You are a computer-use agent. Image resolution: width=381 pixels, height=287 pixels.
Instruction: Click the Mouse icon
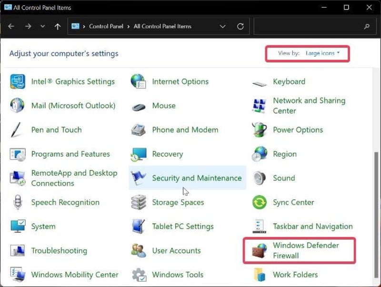[x=139, y=107]
